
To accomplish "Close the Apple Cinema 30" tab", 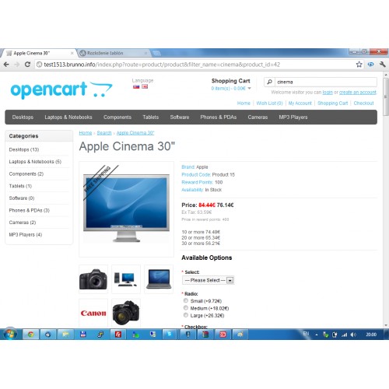I will (72, 53).
